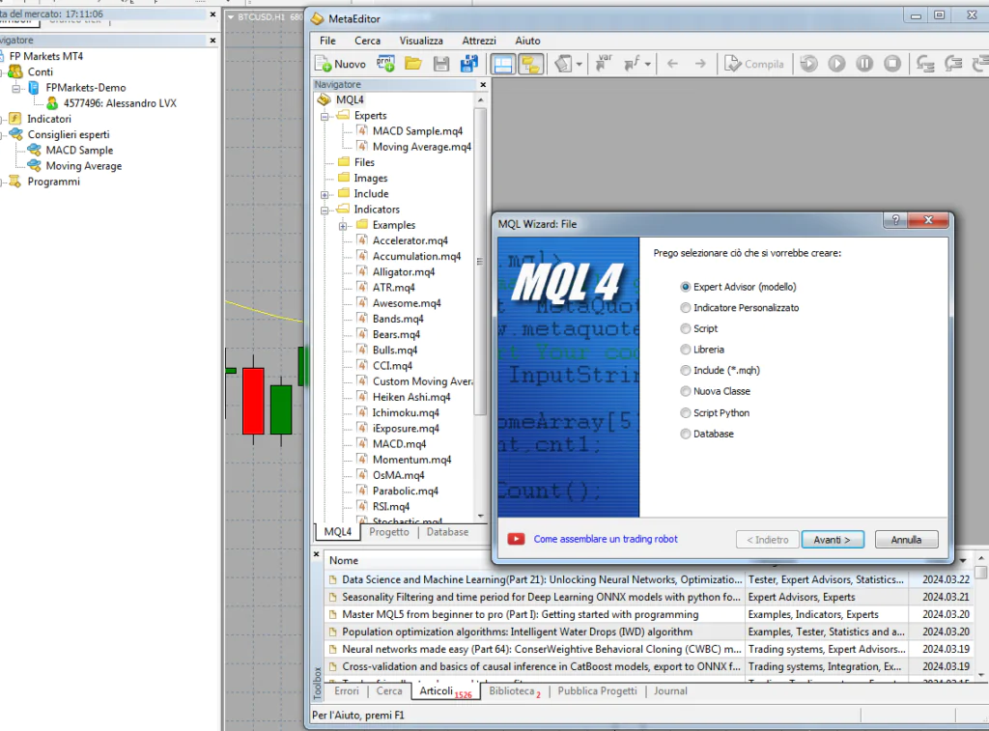Switch to Database tab in Navigator
The image size is (989, 731).
tap(447, 532)
